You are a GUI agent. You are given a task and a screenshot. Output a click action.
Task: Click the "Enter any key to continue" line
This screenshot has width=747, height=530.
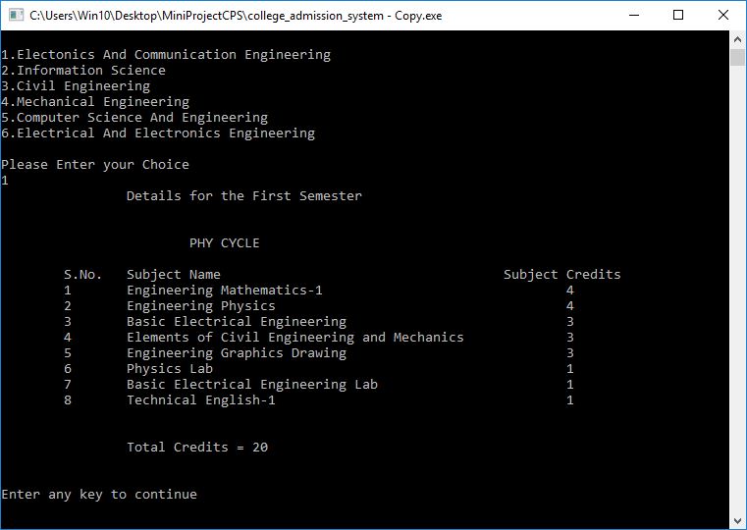coord(99,494)
